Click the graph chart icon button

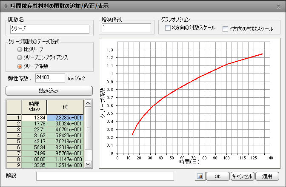(x=200, y=176)
